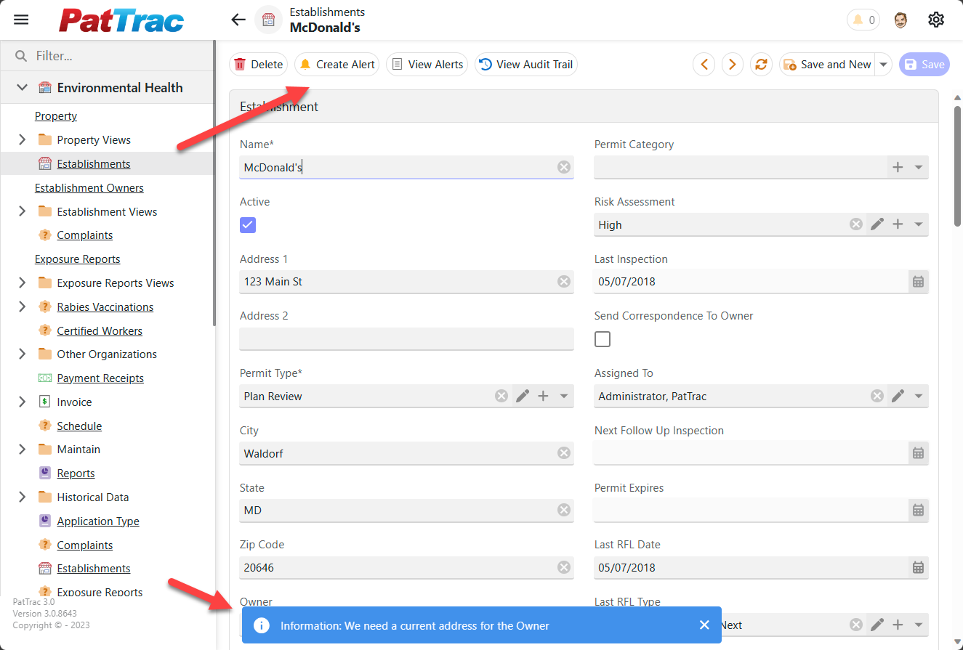
Task: Open the notifications bell showing 0
Action: (863, 20)
